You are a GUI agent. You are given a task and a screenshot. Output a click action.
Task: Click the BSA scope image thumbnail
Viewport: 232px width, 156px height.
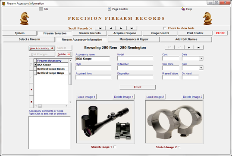pos(105,122)
